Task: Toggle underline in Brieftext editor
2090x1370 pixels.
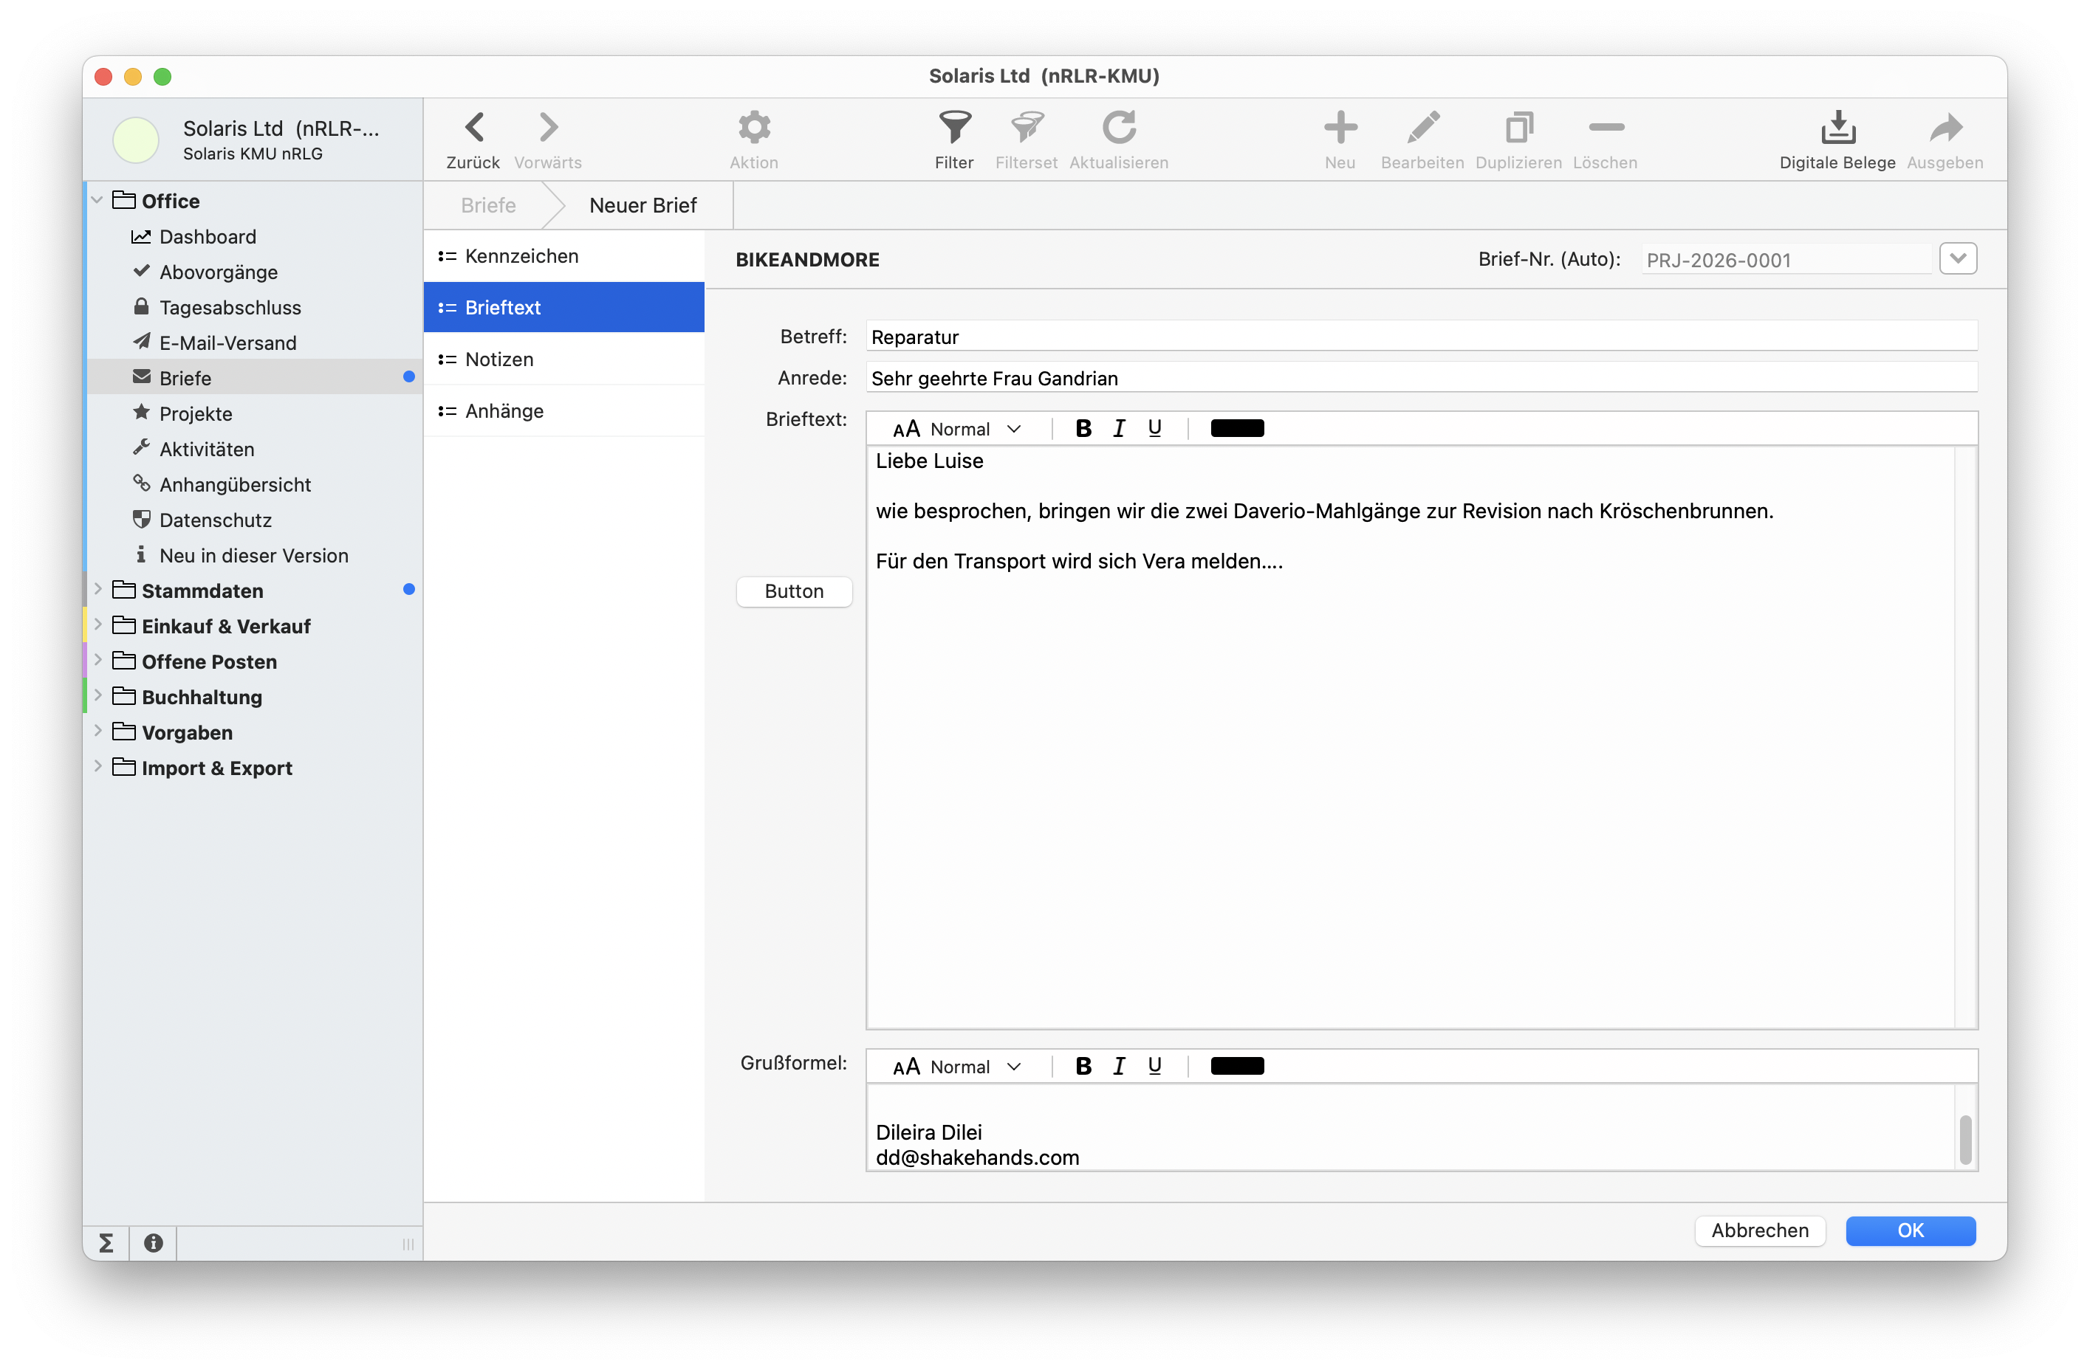Action: 1155,428
